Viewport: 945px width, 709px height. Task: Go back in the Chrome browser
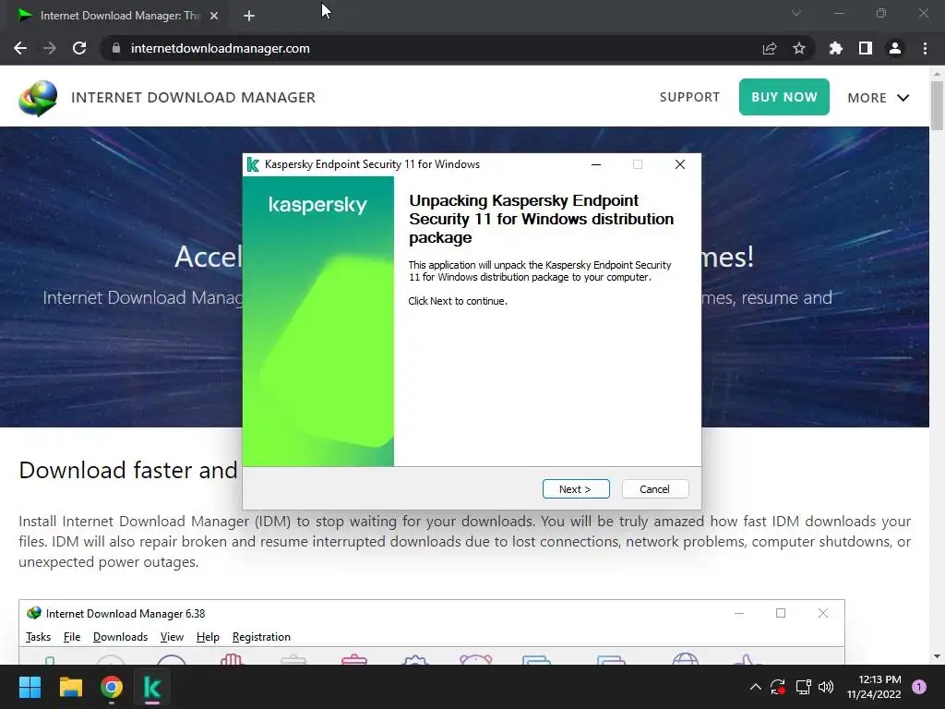tap(20, 48)
